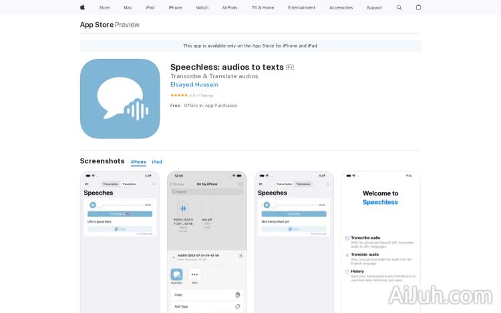This screenshot has width=501, height=313.
Task: Switch to iPhone screenshots tab
Action: tap(138, 162)
